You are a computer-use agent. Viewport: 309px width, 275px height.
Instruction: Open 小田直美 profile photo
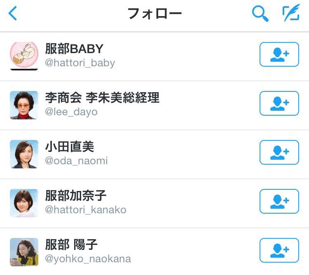coord(24,154)
